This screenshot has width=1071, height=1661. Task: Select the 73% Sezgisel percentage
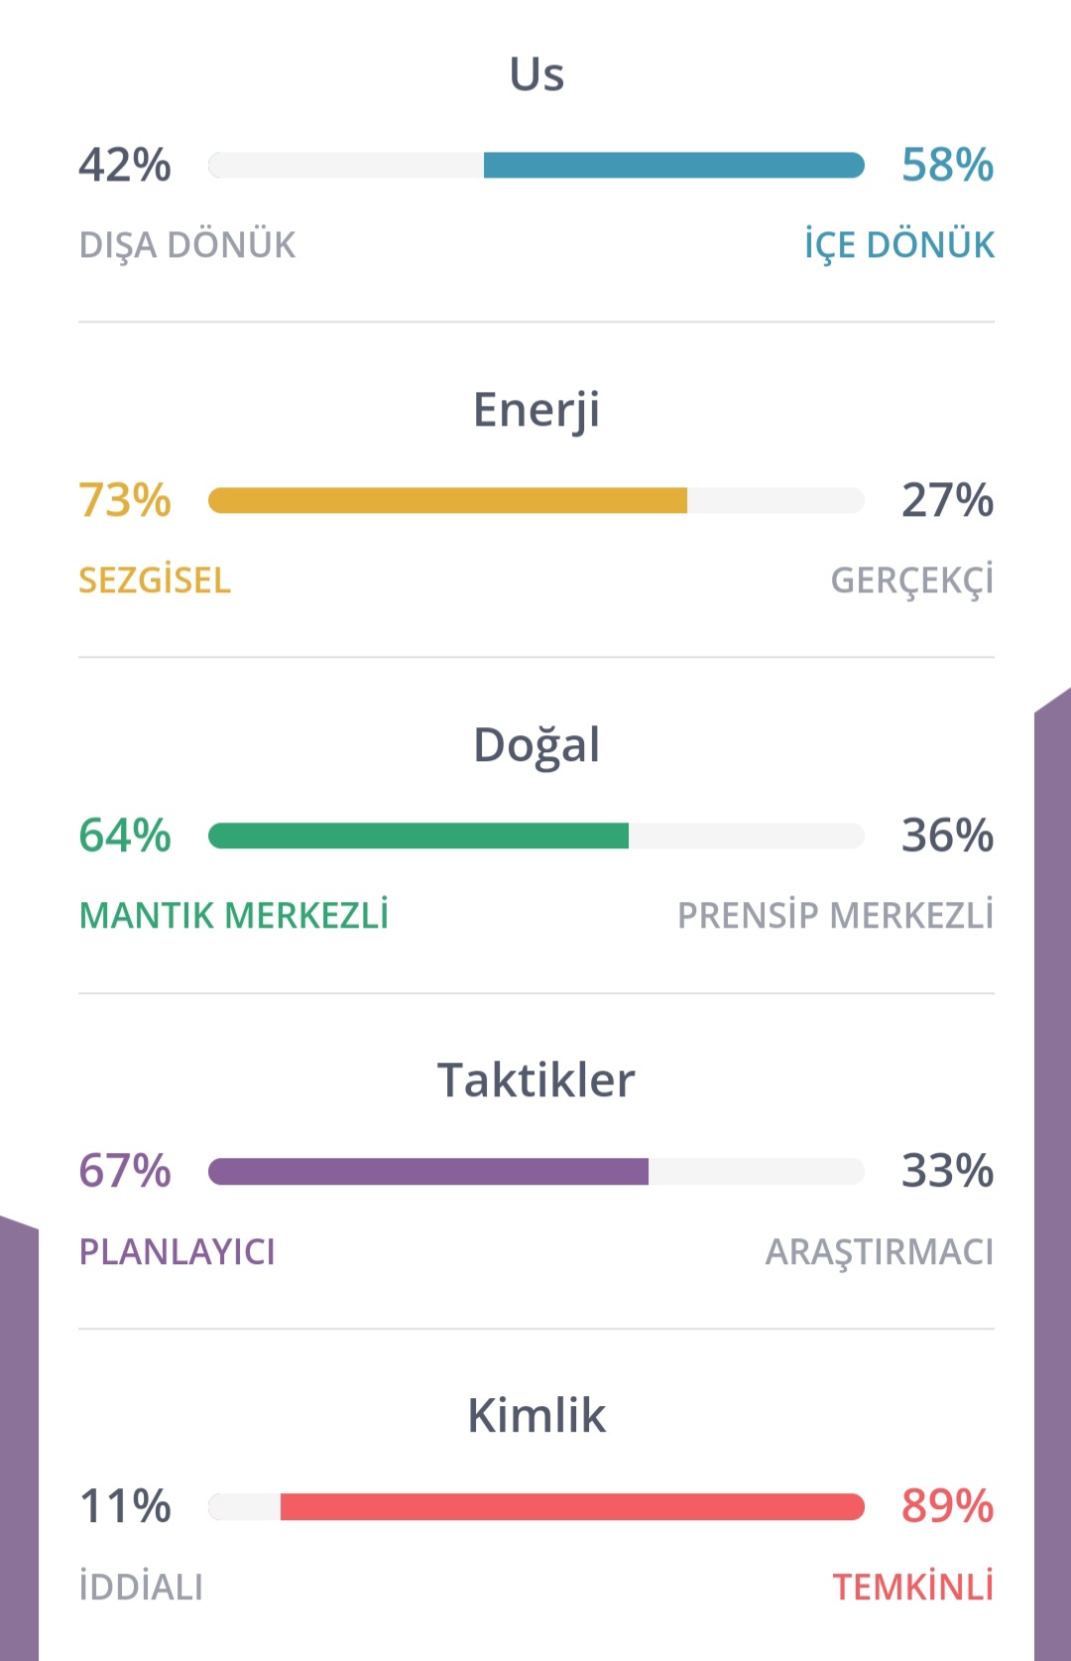click(x=125, y=499)
